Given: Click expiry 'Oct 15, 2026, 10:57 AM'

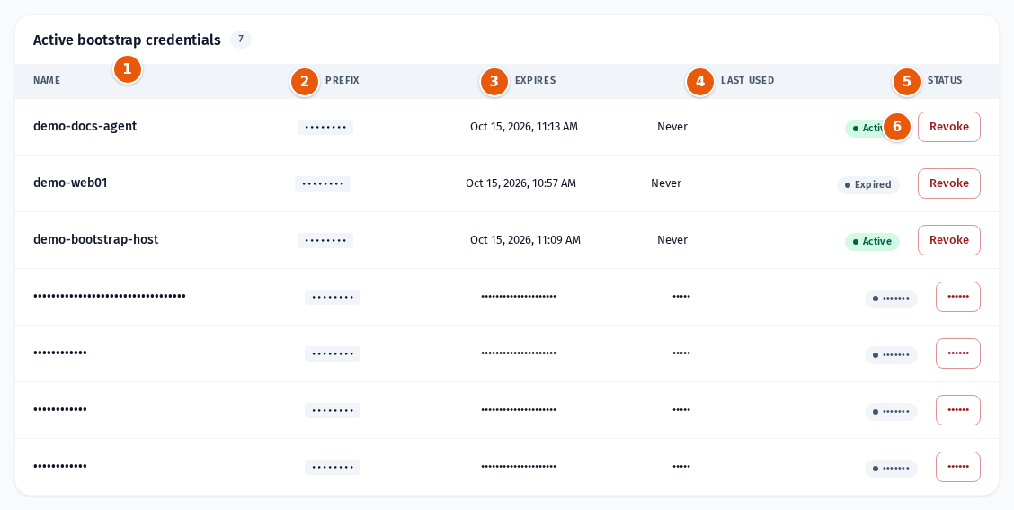Looking at the screenshot, I should point(520,183).
